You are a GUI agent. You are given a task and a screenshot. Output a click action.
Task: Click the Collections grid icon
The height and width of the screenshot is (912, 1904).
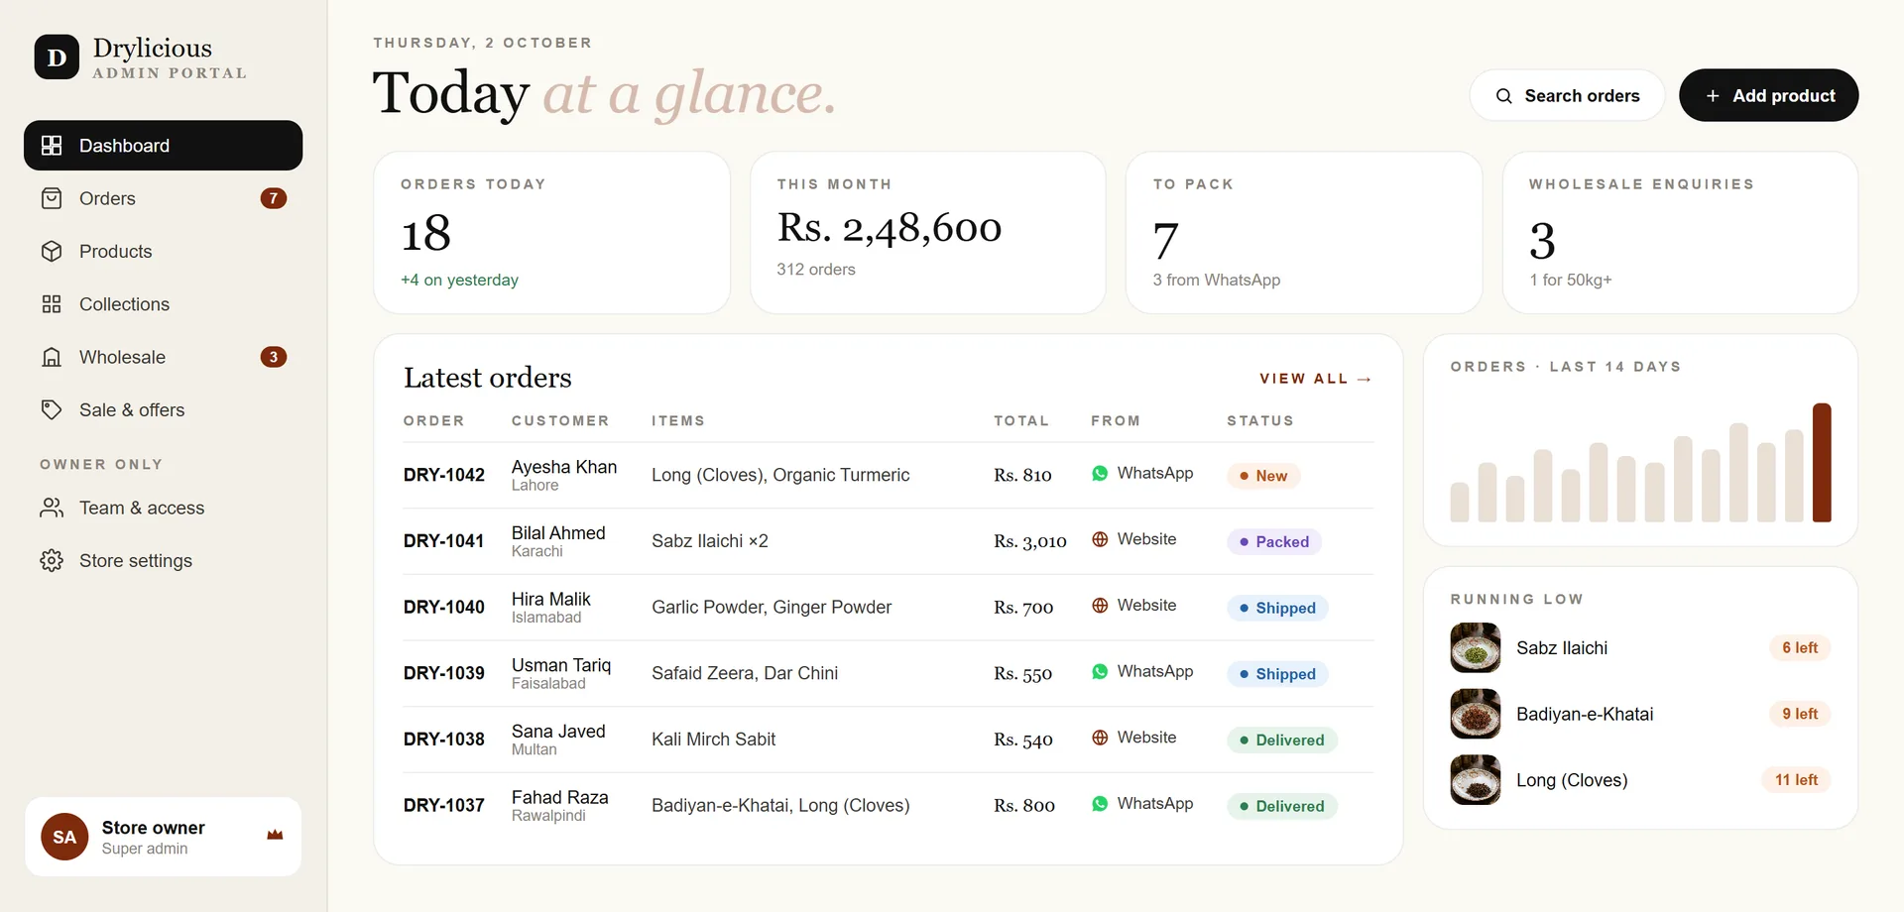pyautogui.click(x=52, y=304)
